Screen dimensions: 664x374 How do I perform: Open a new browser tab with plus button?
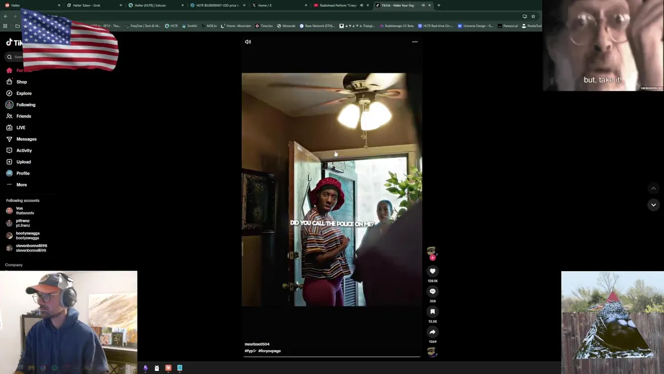[439, 5]
